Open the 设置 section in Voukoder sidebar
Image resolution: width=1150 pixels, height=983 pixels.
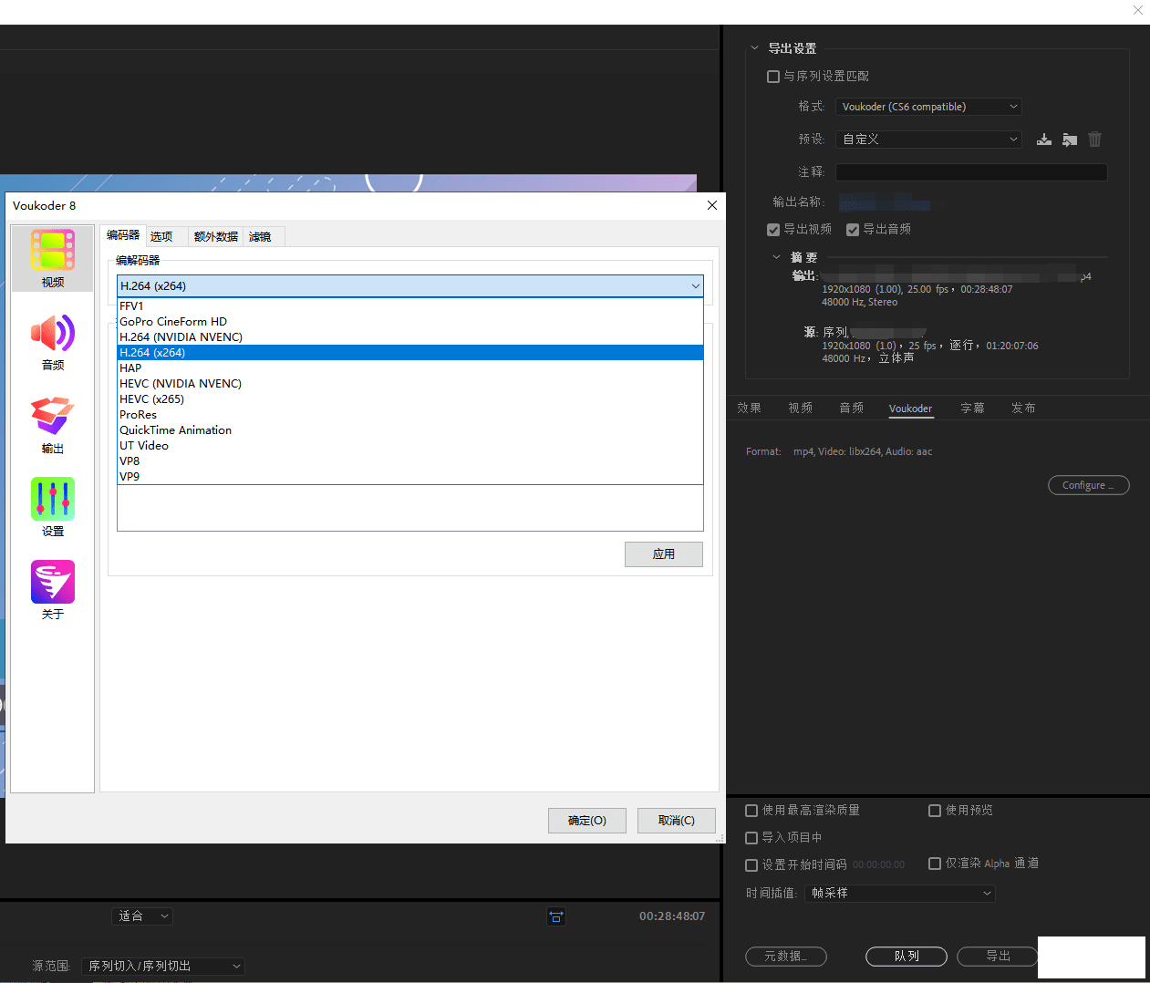tap(53, 508)
